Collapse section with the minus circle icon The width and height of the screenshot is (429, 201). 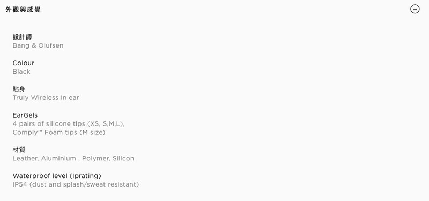pos(415,9)
